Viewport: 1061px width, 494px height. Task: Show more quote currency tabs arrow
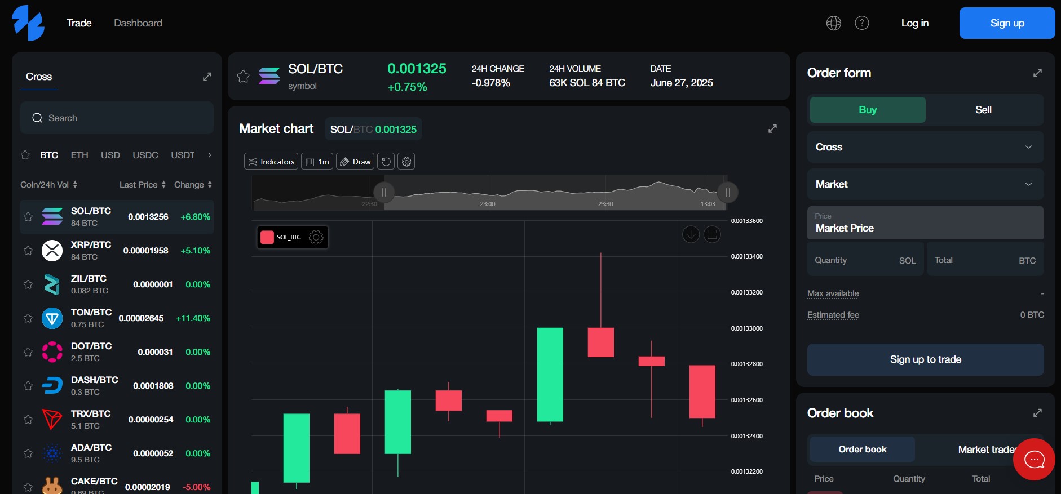pos(210,155)
